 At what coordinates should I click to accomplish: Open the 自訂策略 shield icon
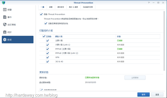point(5,25)
